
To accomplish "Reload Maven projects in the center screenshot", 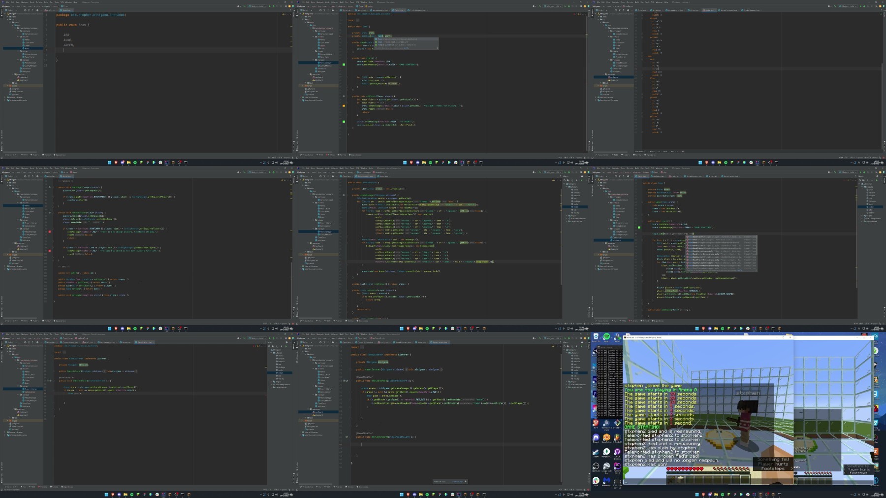I will [x=566, y=180].
